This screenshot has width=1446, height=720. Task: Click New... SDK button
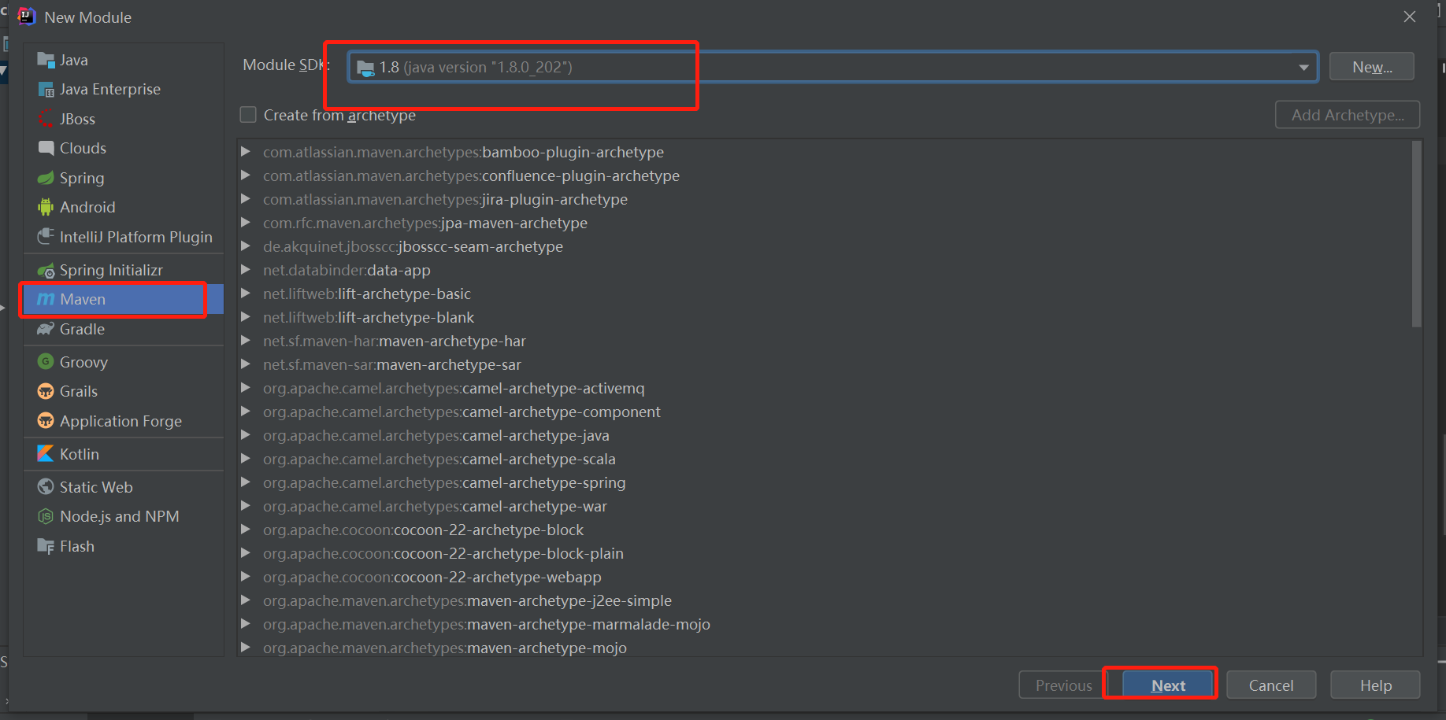click(x=1372, y=67)
